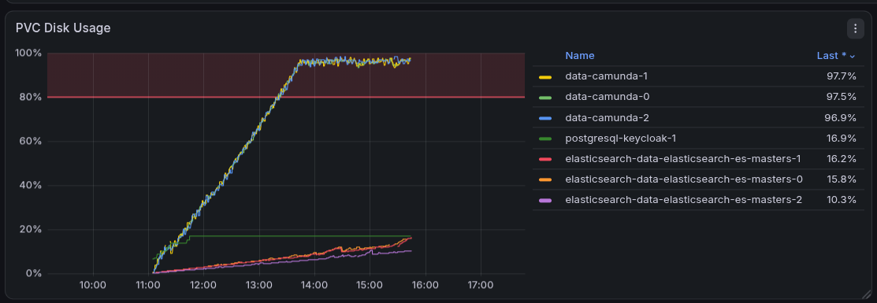Click the 11:00 time axis label
The width and height of the screenshot is (877, 303).
point(148,285)
